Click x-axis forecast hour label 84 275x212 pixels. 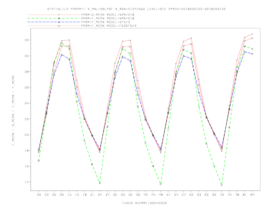[252, 195]
